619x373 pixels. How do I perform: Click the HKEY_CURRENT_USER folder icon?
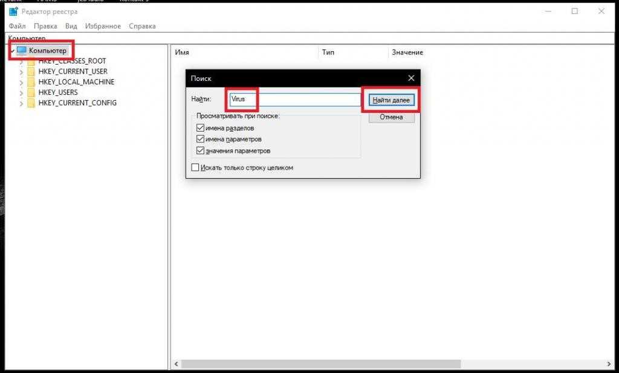tap(31, 71)
